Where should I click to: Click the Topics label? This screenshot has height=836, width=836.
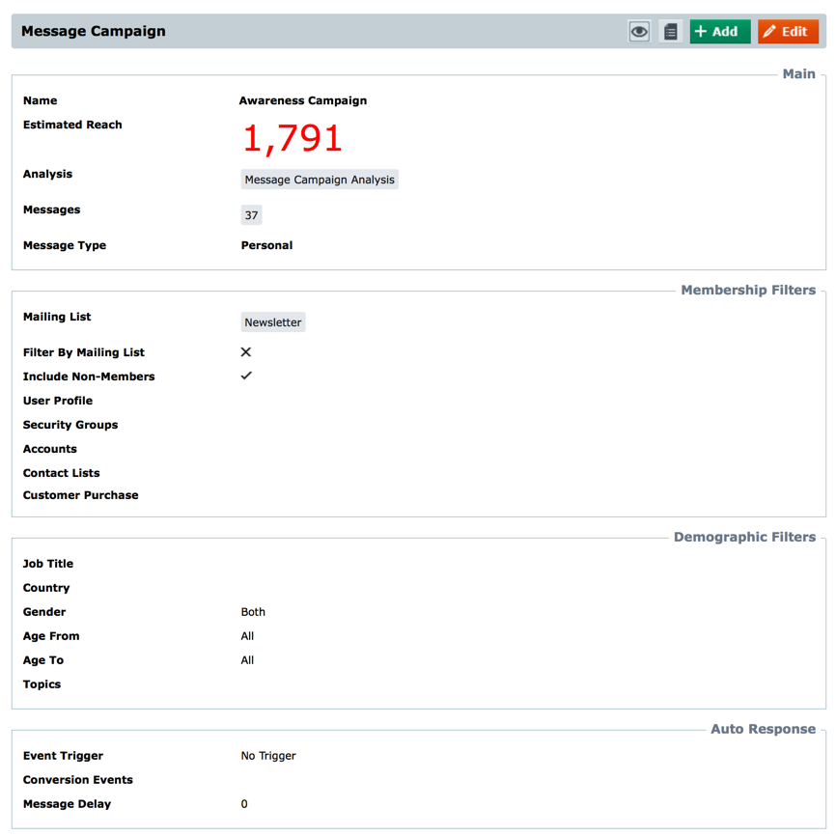42,684
